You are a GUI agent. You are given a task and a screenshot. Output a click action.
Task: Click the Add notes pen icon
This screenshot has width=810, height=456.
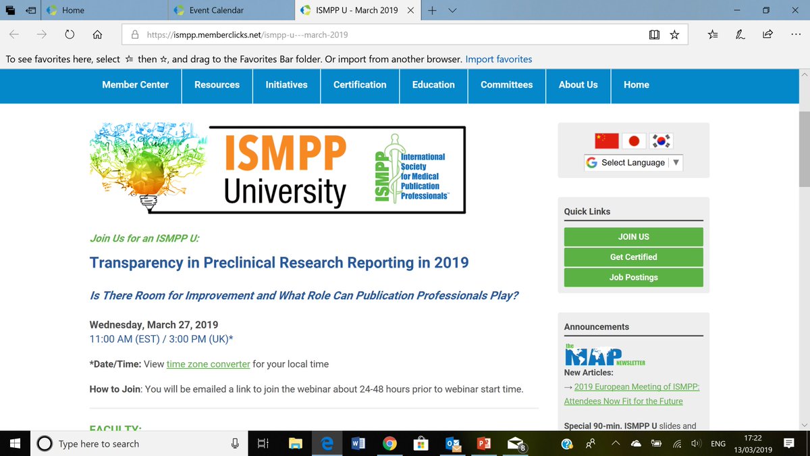tap(740, 34)
